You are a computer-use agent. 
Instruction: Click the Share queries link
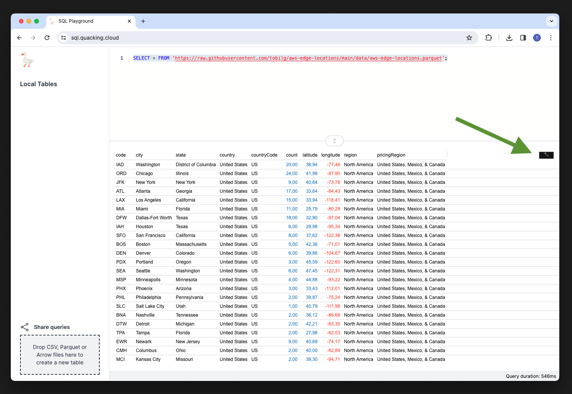(52, 327)
